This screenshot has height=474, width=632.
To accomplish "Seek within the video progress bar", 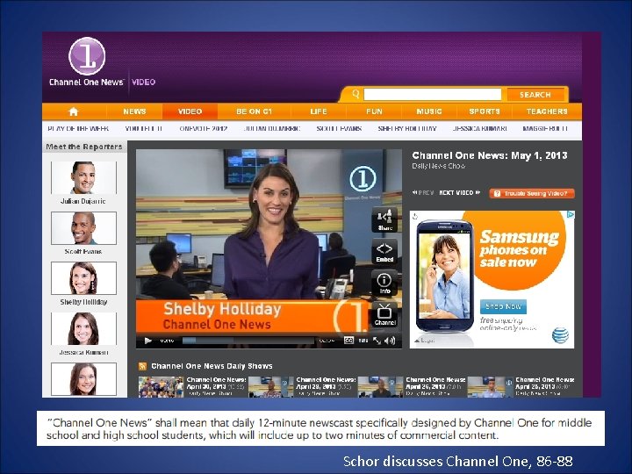I will coord(248,341).
